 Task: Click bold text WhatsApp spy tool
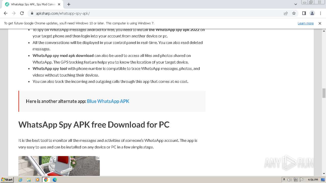(50, 68)
